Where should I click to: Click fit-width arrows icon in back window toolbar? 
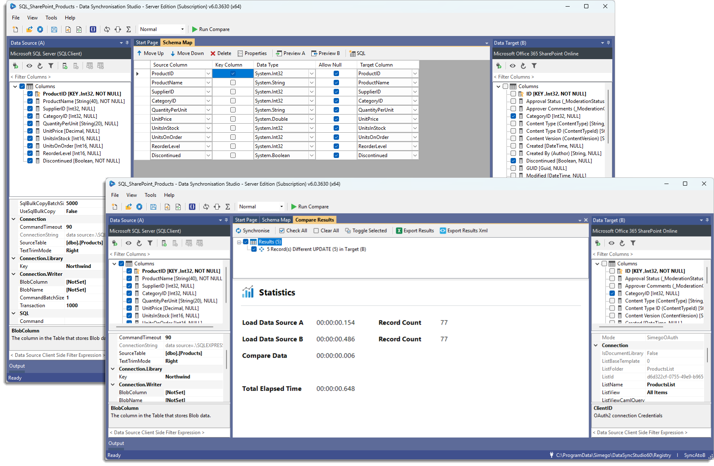pos(118,29)
